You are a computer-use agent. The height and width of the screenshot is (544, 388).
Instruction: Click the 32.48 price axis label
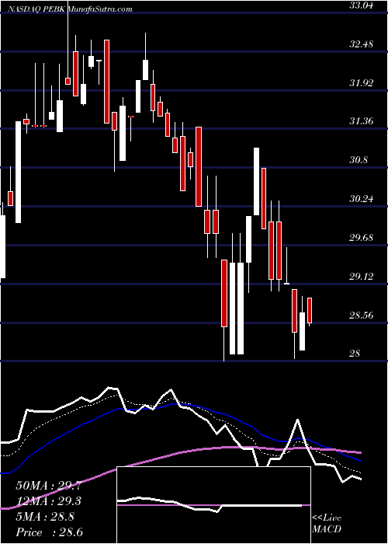[x=362, y=44]
